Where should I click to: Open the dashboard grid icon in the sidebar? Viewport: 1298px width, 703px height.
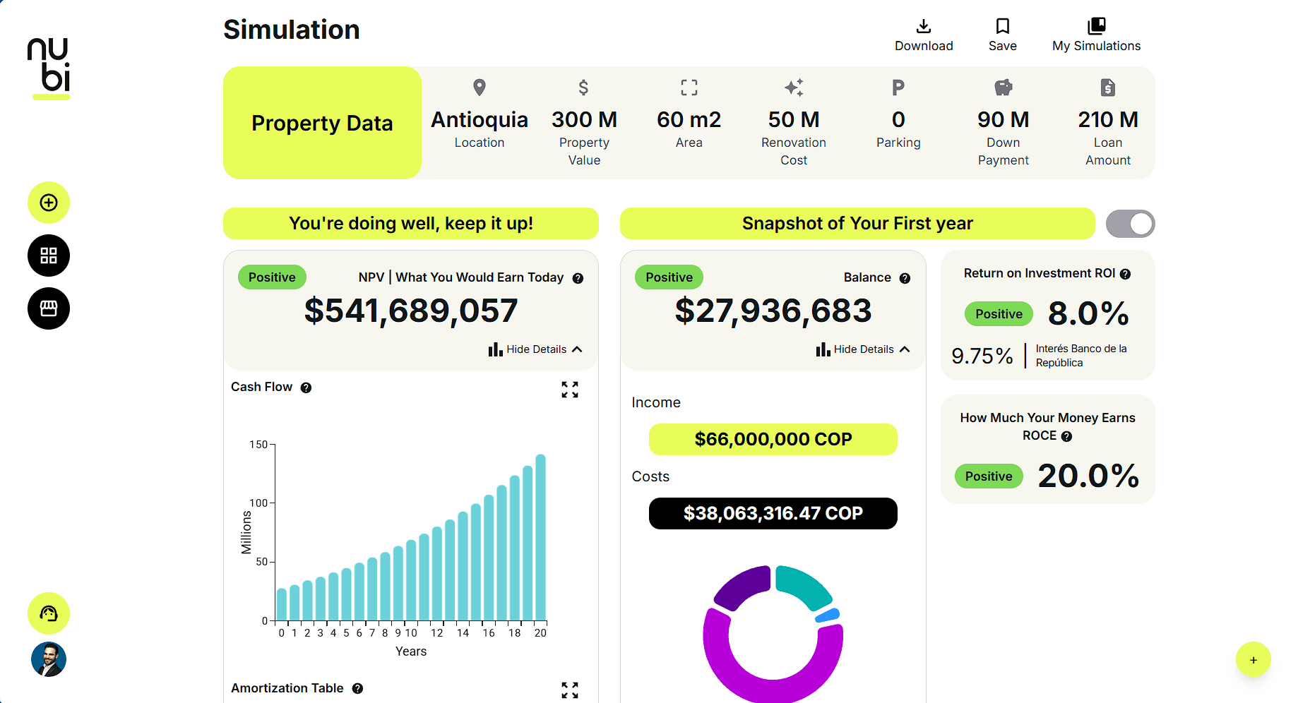tap(47, 256)
